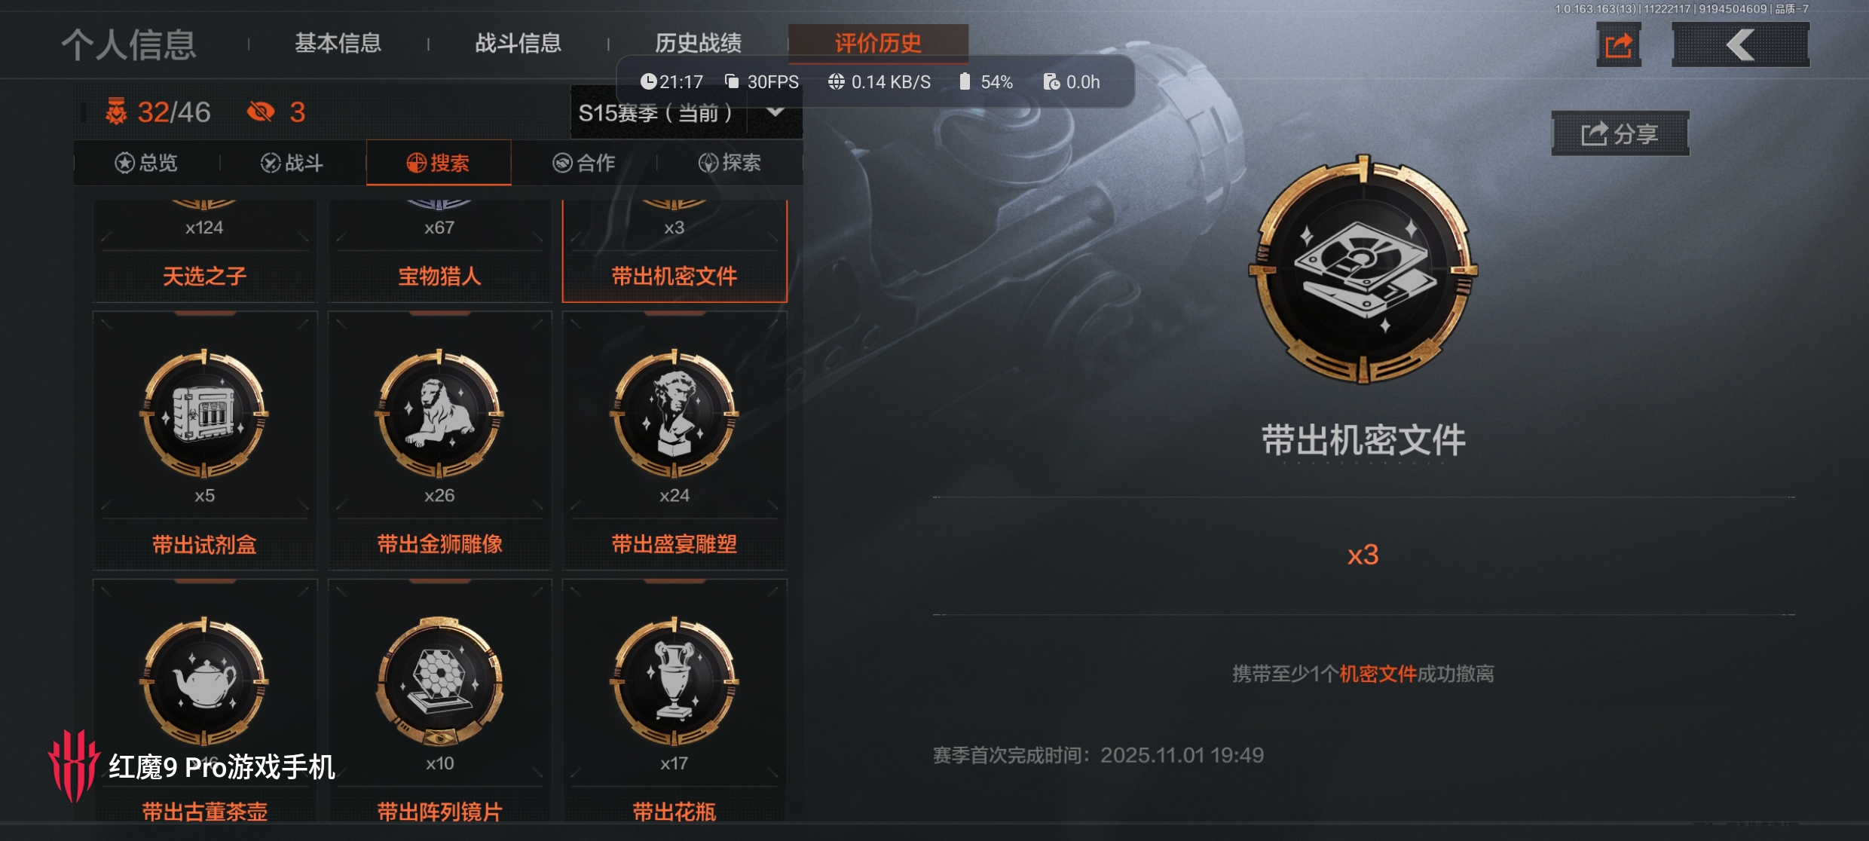Select the 天选之子 badge card
1869x841 pixels.
(x=205, y=251)
